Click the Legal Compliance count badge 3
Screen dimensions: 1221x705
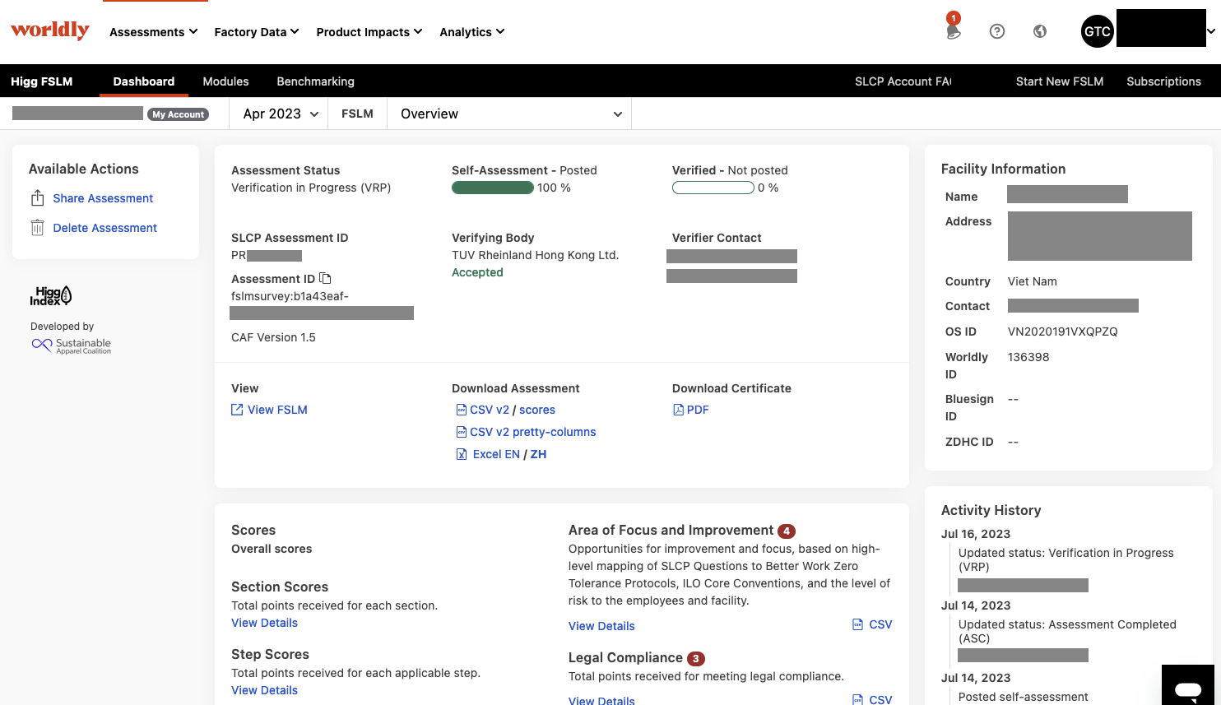[696, 658]
